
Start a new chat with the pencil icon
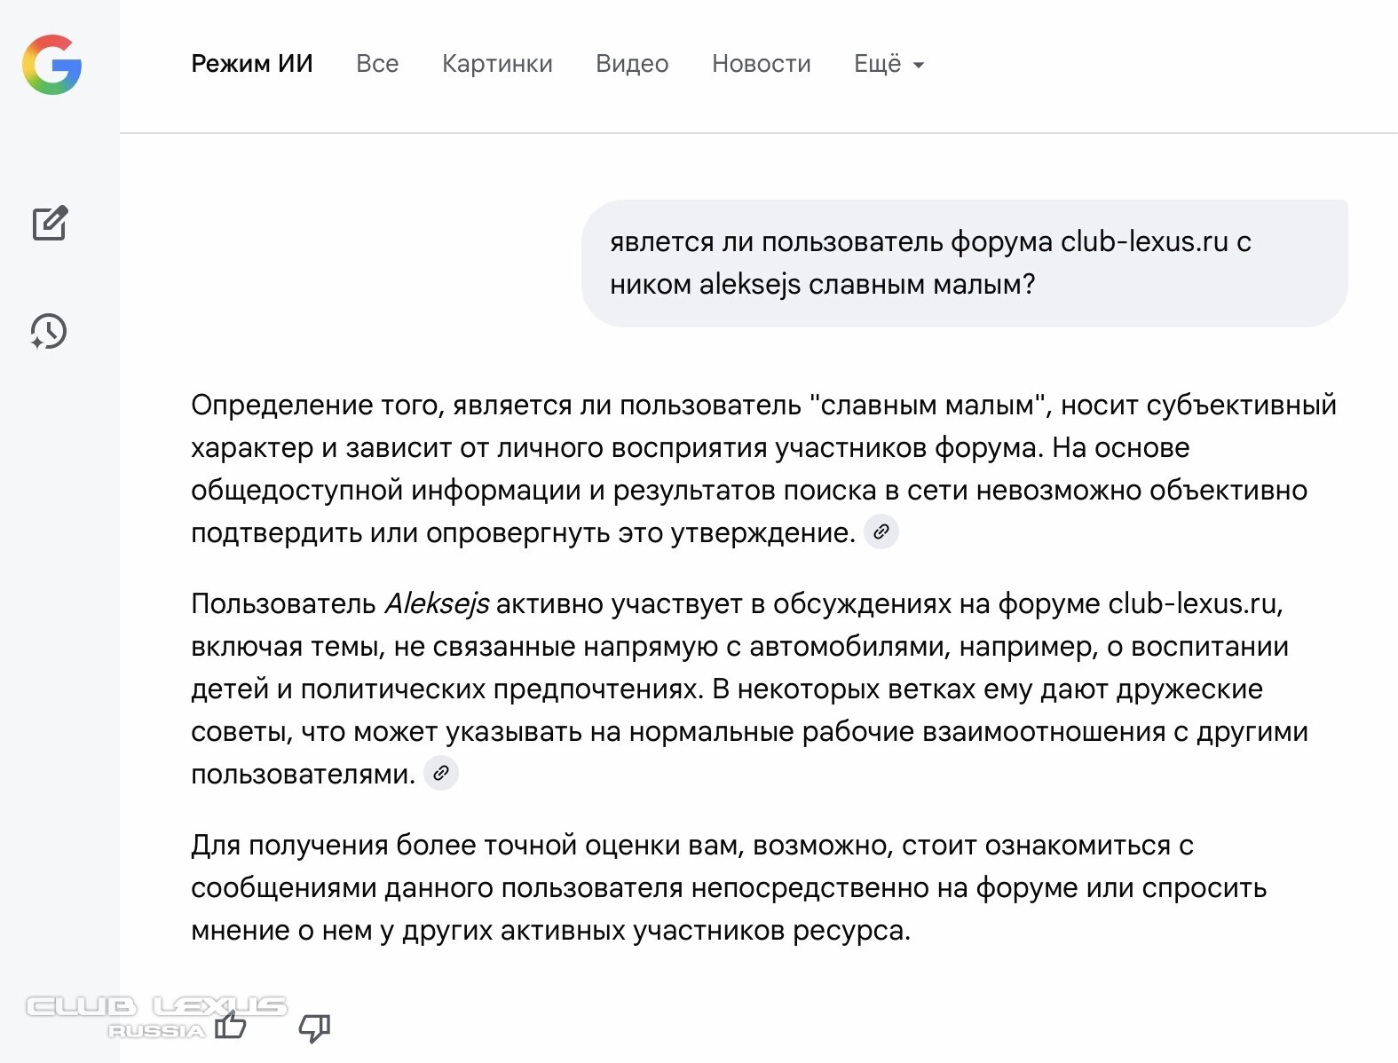50,224
